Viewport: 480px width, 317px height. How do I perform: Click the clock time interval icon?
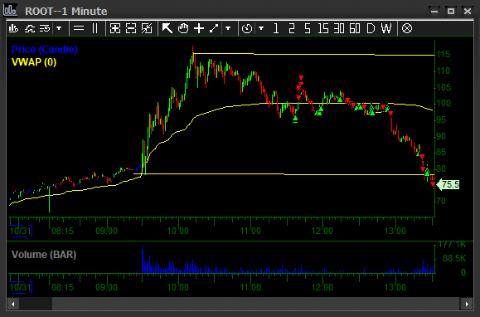coord(247,28)
